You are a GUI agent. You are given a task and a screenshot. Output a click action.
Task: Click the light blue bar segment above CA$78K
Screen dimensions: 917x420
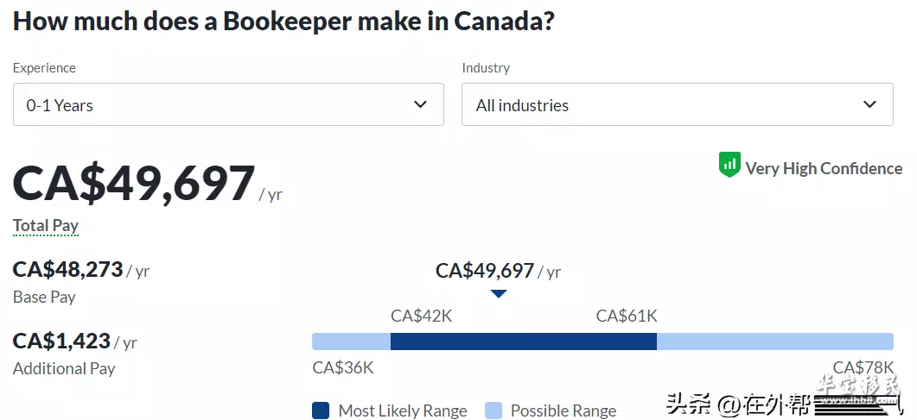click(774, 342)
